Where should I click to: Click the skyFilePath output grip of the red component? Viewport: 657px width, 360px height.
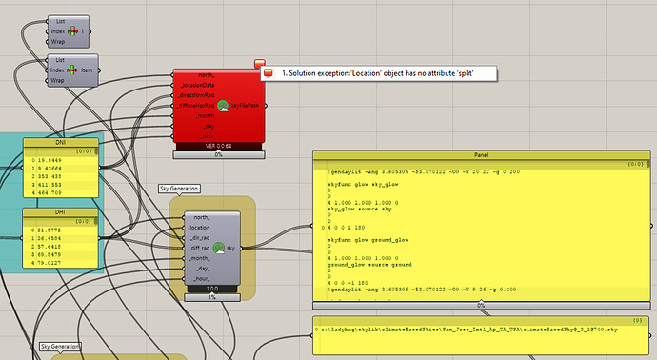point(266,106)
